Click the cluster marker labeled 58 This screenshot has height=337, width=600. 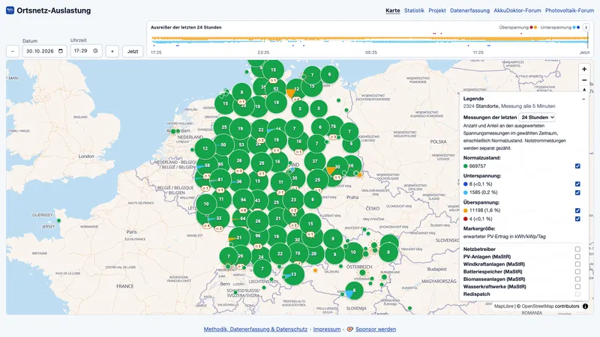[207, 166]
